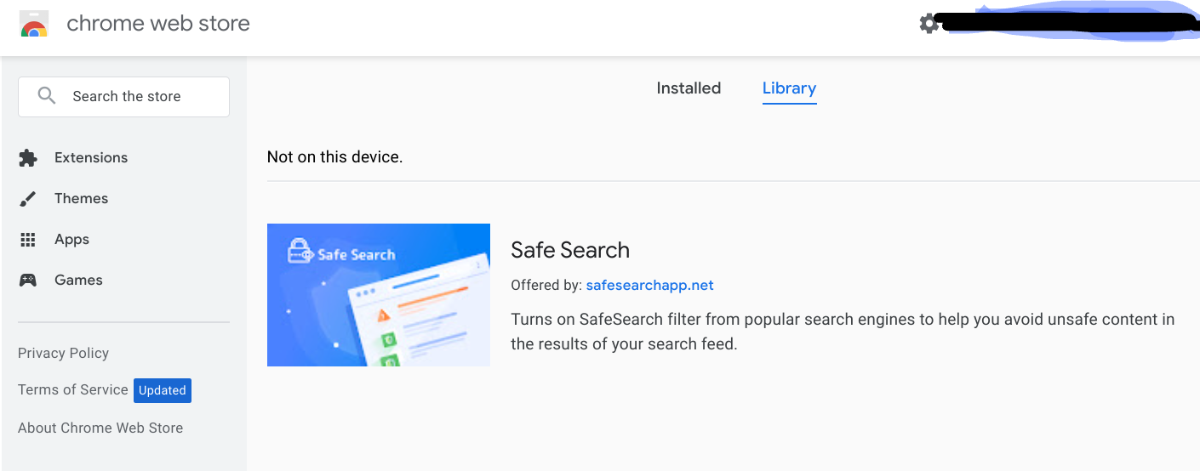Open the Games category label
The width and height of the screenshot is (1200, 471).
79,281
